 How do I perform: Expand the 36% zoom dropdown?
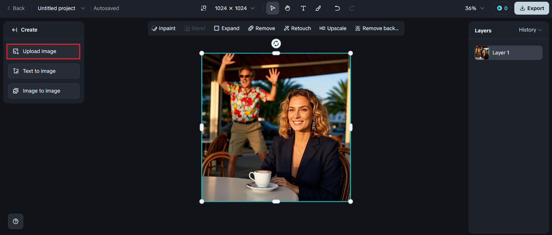point(474,8)
